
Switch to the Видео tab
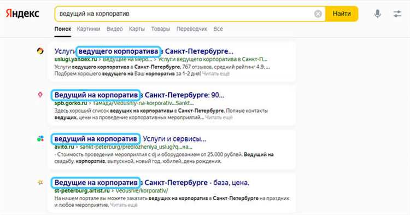coord(115,29)
